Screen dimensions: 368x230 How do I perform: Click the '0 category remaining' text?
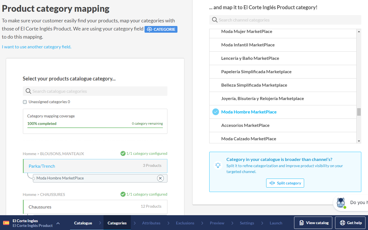(x=147, y=124)
